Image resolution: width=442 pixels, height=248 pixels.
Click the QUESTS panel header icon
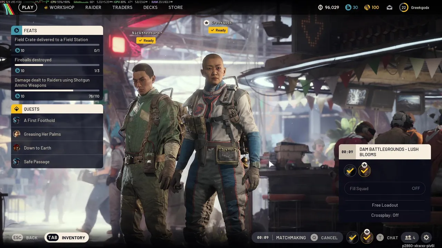(16, 109)
